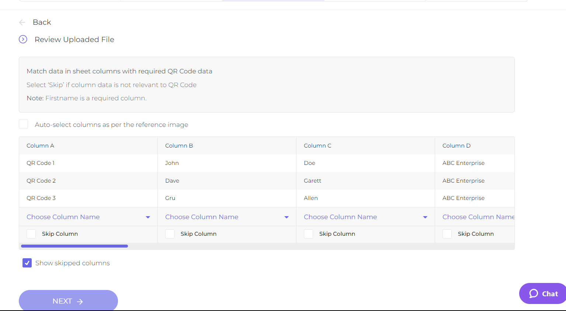Screen dimensions: 566x311
Task: Enable auto-select columns per reference image
Action: (23, 124)
